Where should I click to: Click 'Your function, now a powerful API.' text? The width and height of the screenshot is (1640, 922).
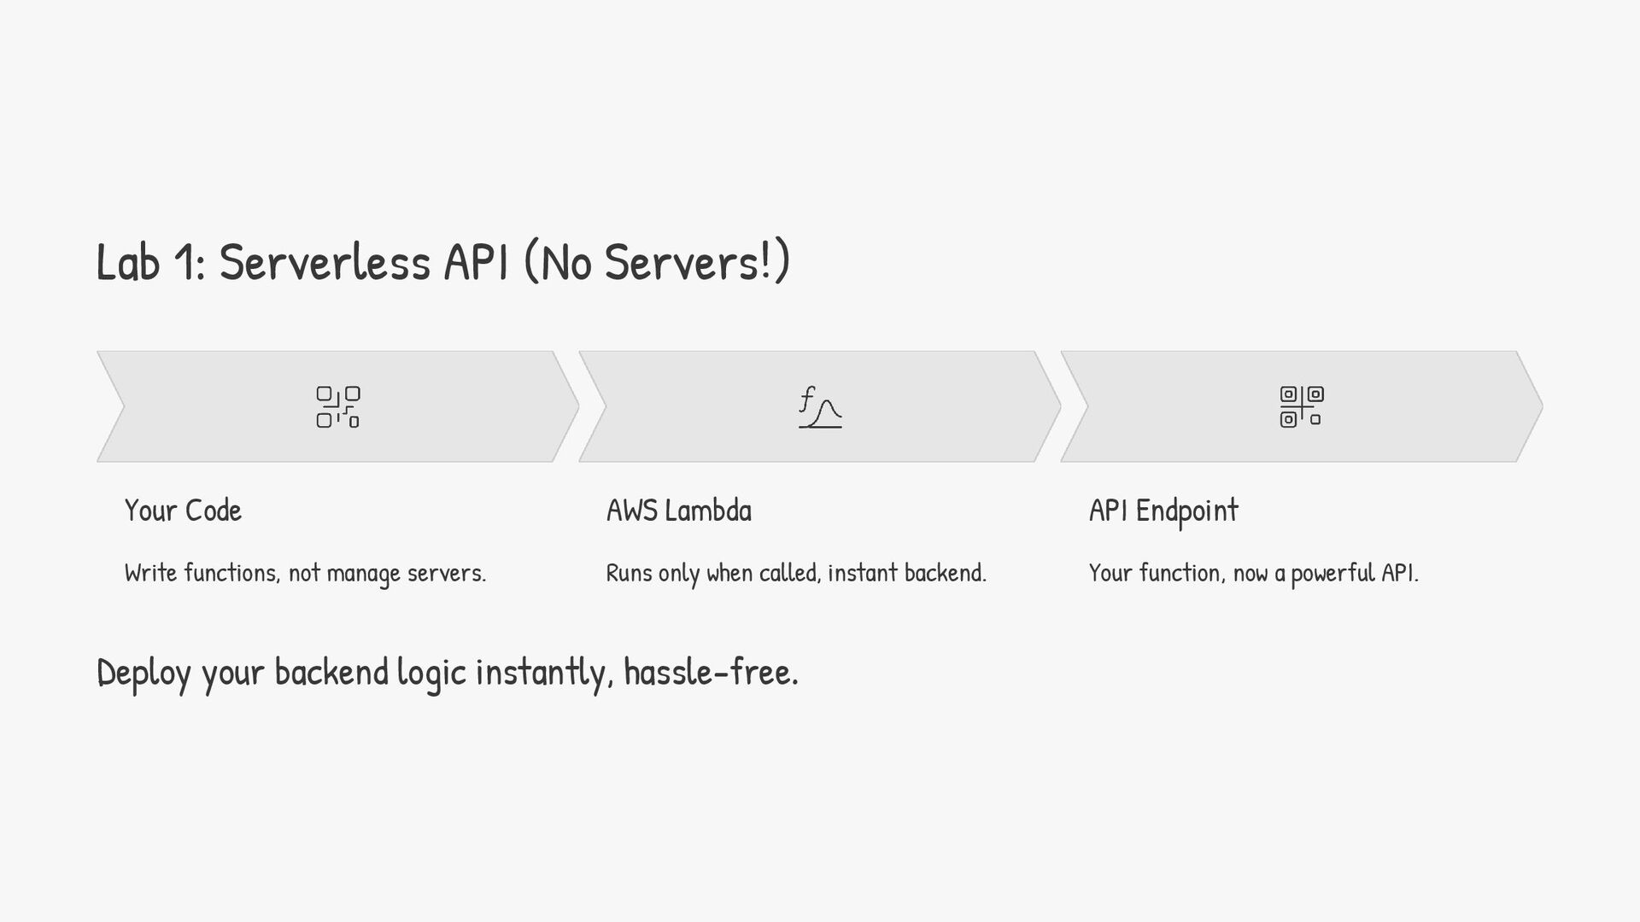[x=1253, y=573]
